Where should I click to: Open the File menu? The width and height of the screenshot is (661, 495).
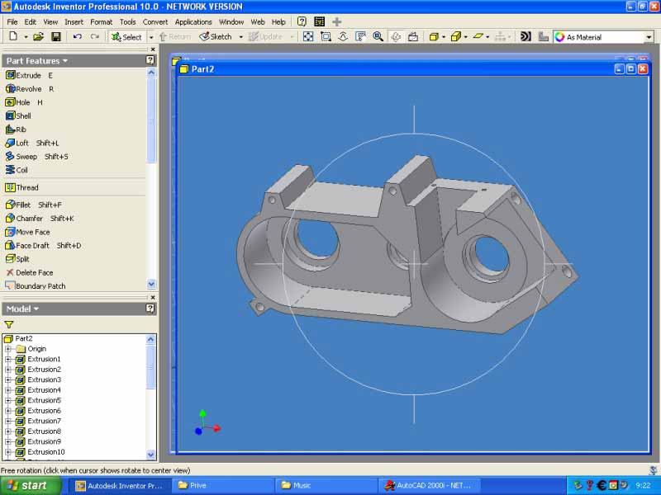(12, 22)
